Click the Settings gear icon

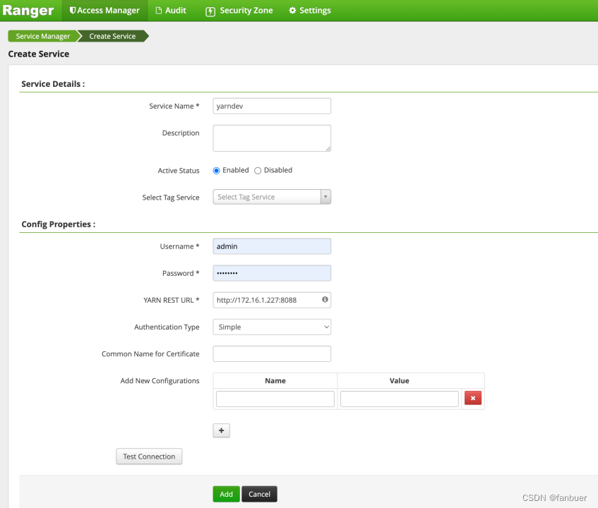tap(292, 11)
